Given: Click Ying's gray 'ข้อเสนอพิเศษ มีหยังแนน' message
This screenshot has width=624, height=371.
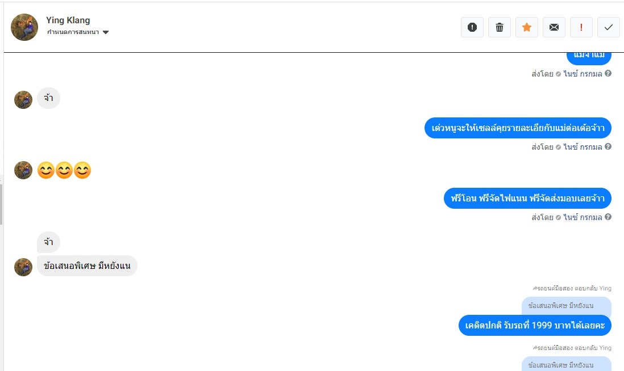Looking at the screenshot, I should tap(87, 265).
